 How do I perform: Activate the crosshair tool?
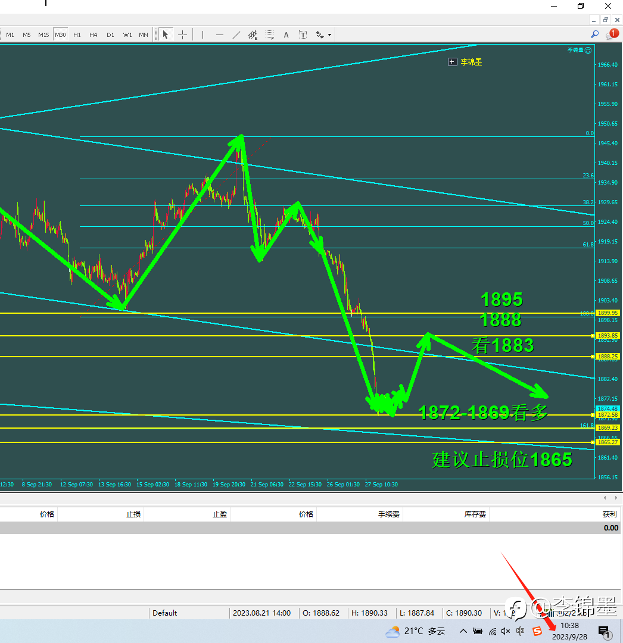click(x=182, y=35)
